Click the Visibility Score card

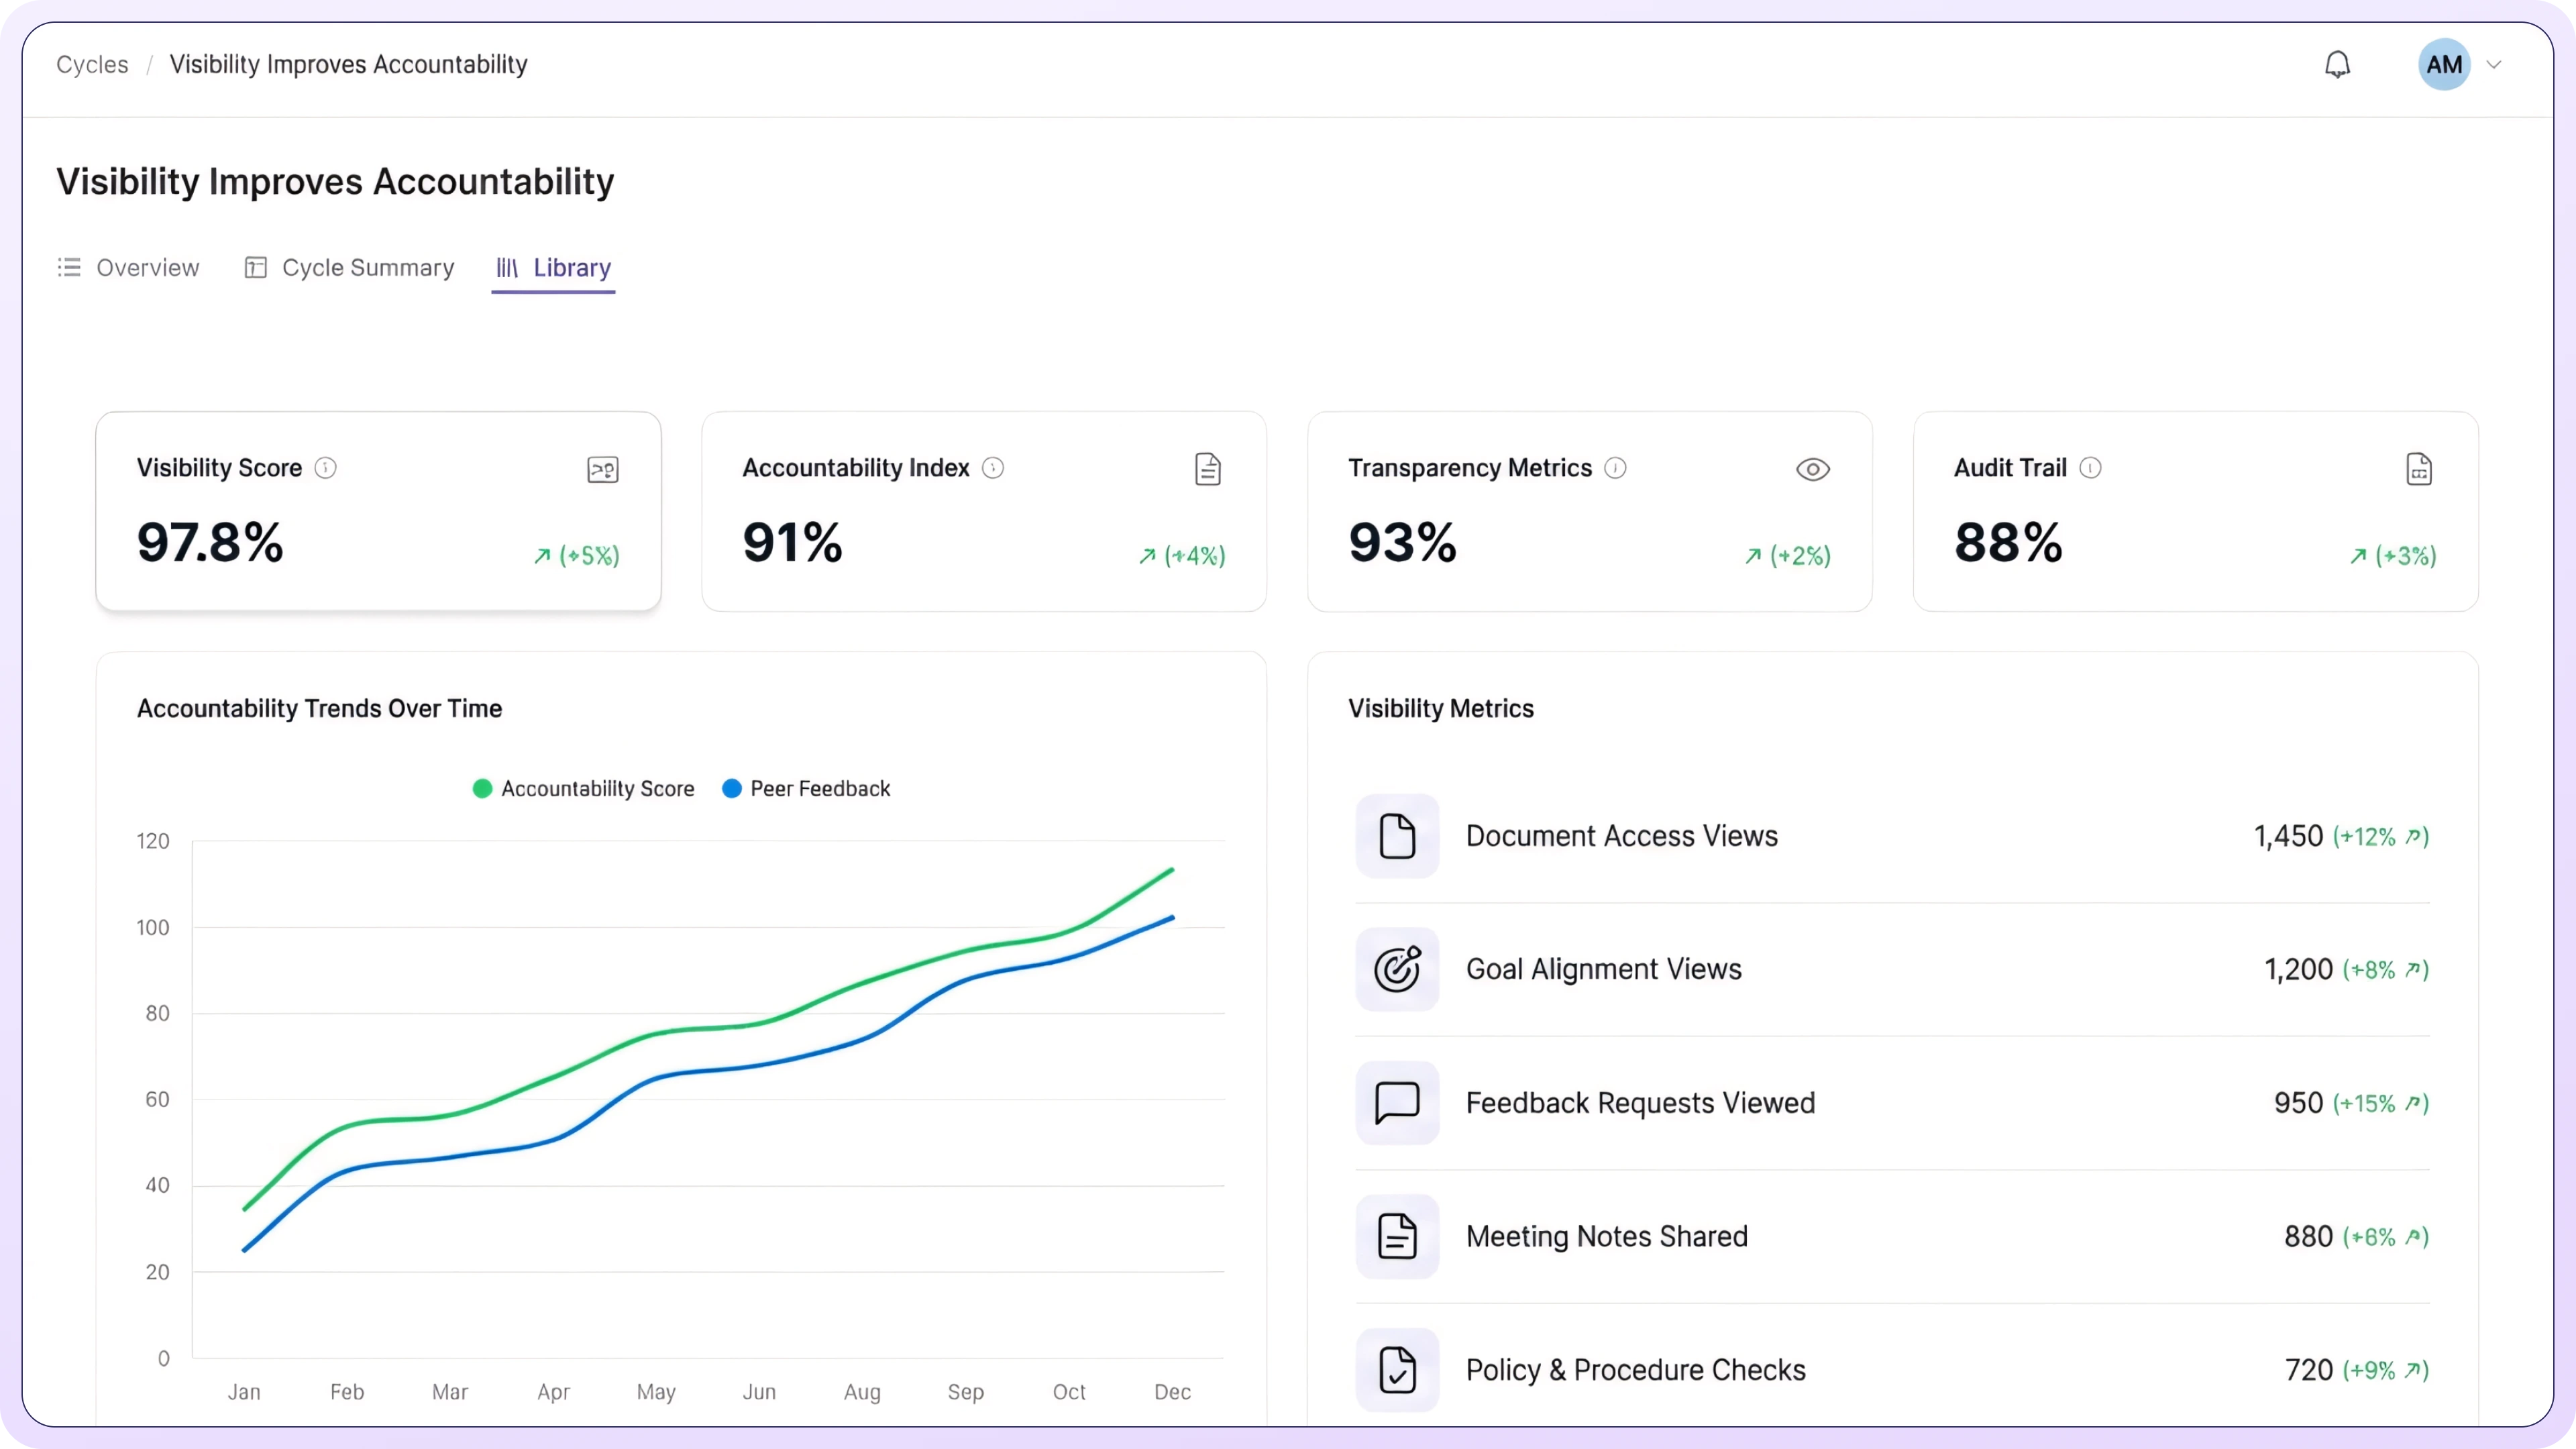coord(378,512)
